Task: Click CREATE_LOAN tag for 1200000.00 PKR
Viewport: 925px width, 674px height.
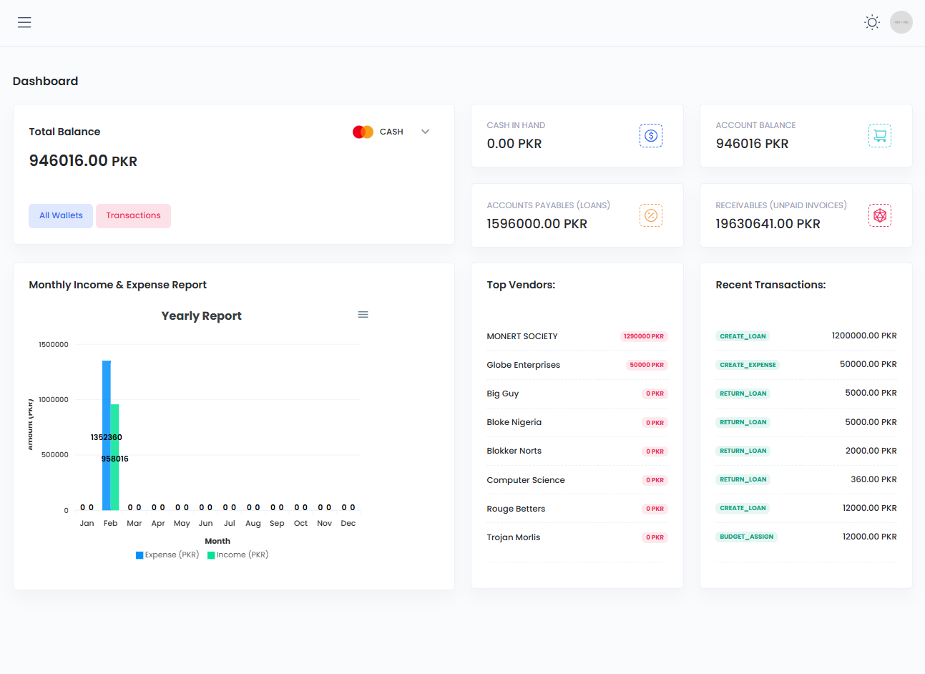Action: (743, 336)
